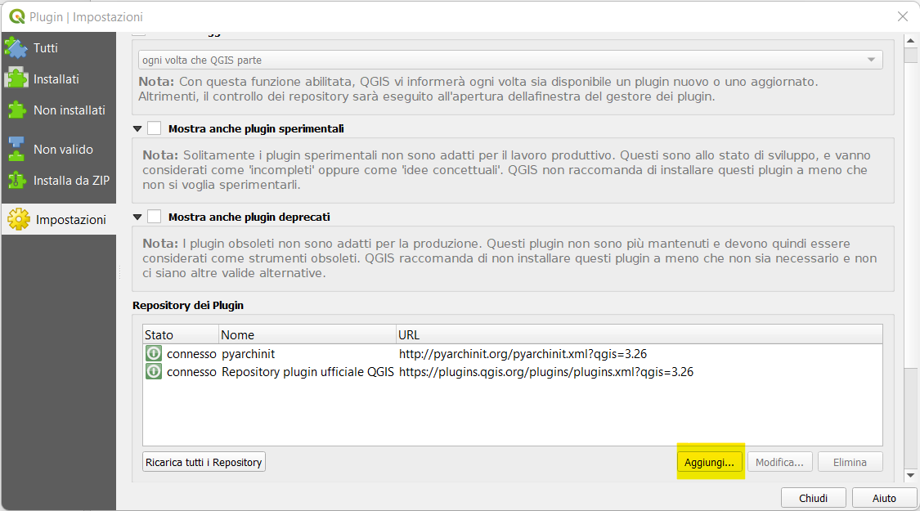Click scrollbar down arrow
Screen dimensions: 920x511
click(911, 475)
